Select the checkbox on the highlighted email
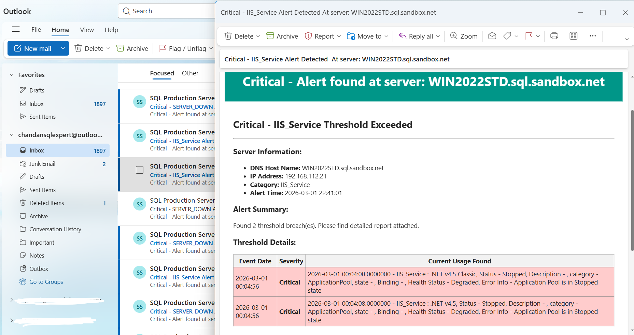The height and width of the screenshot is (335, 634). pyautogui.click(x=140, y=170)
